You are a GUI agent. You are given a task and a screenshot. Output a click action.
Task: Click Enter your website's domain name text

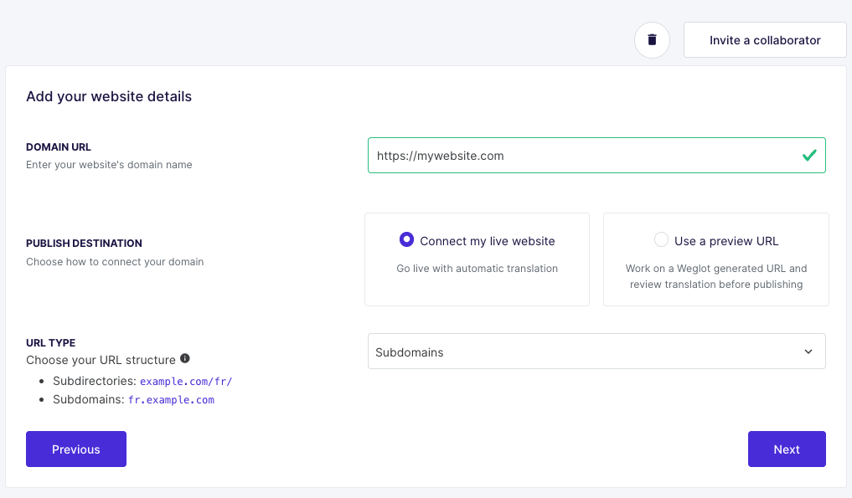(109, 165)
